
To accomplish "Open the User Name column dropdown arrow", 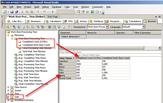I will (x=74, y=58).
